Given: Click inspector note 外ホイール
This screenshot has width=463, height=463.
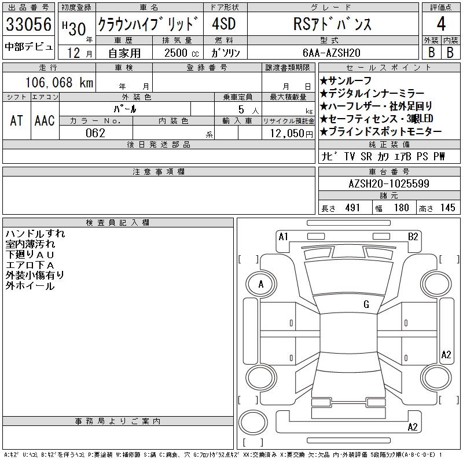Looking at the screenshot, I should [x=30, y=286].
